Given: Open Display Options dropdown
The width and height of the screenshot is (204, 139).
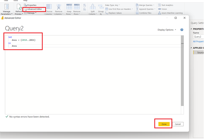Looking at the screenshot, I should [x=167, y=30].
